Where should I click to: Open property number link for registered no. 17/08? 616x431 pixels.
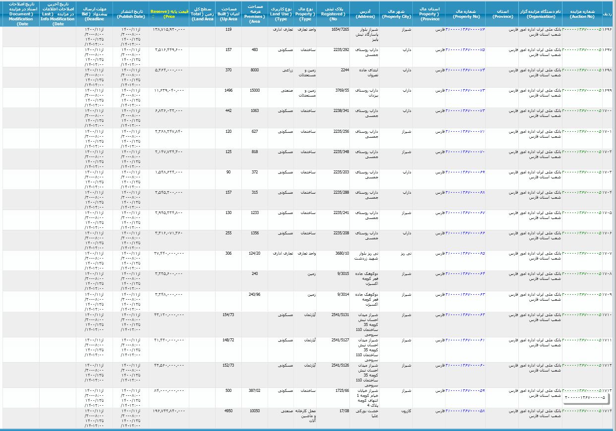(x=465, y=411)
